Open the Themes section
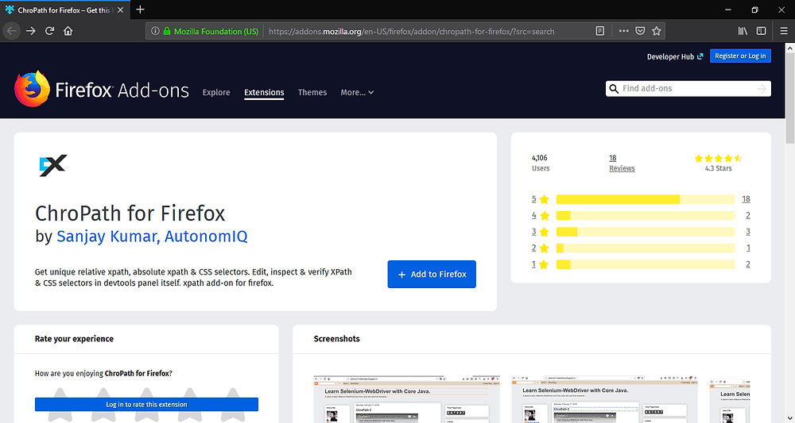 312,93
